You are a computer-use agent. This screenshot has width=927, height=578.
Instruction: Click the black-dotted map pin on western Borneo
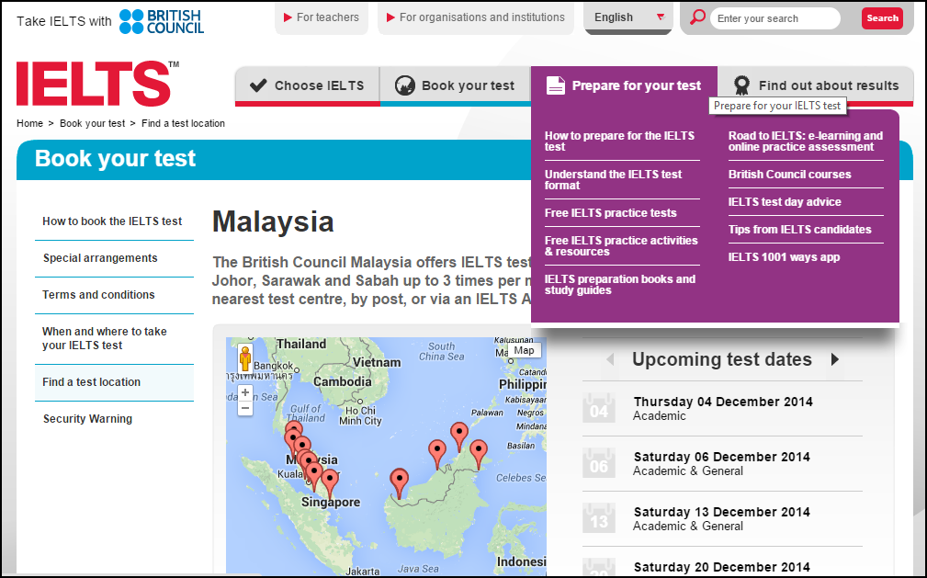tap(400, 483)
